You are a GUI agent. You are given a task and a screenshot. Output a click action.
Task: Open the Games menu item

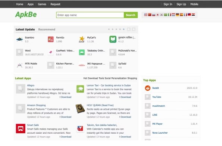(x=42, y=4)
